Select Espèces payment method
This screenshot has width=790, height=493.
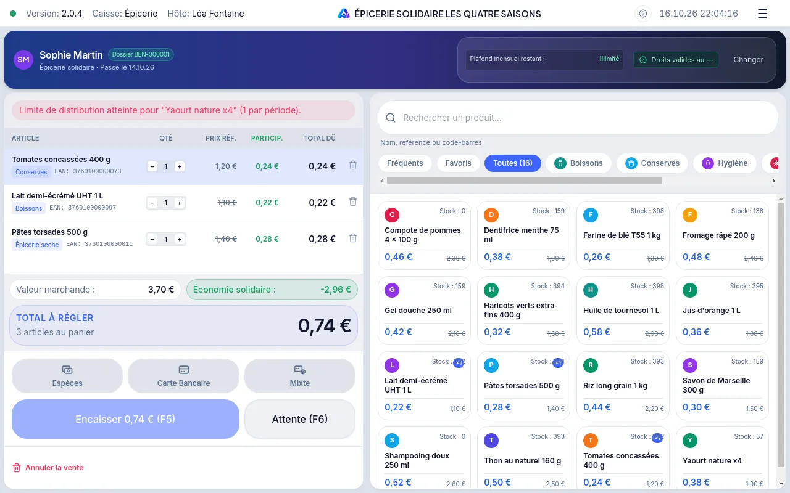[x=67, y=376]
